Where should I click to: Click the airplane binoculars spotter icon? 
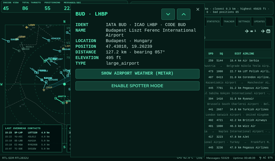[250, 31]
